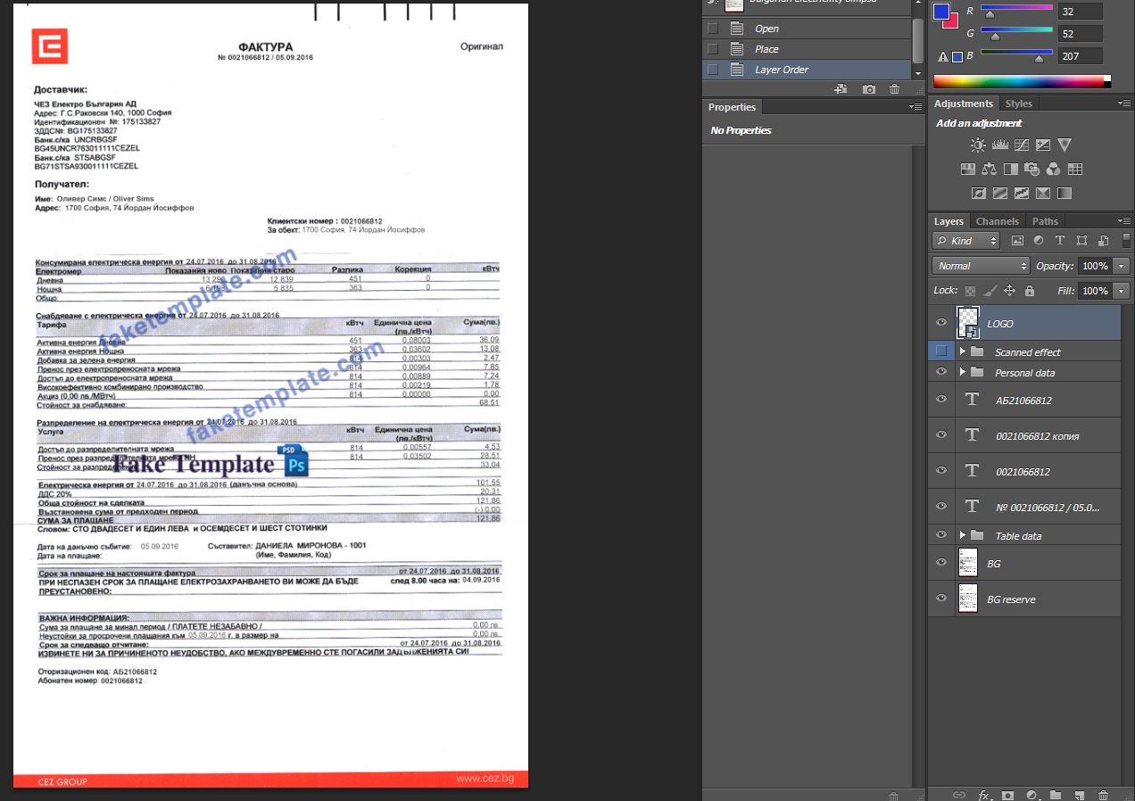Add a layer mask

click(1008, 794)
